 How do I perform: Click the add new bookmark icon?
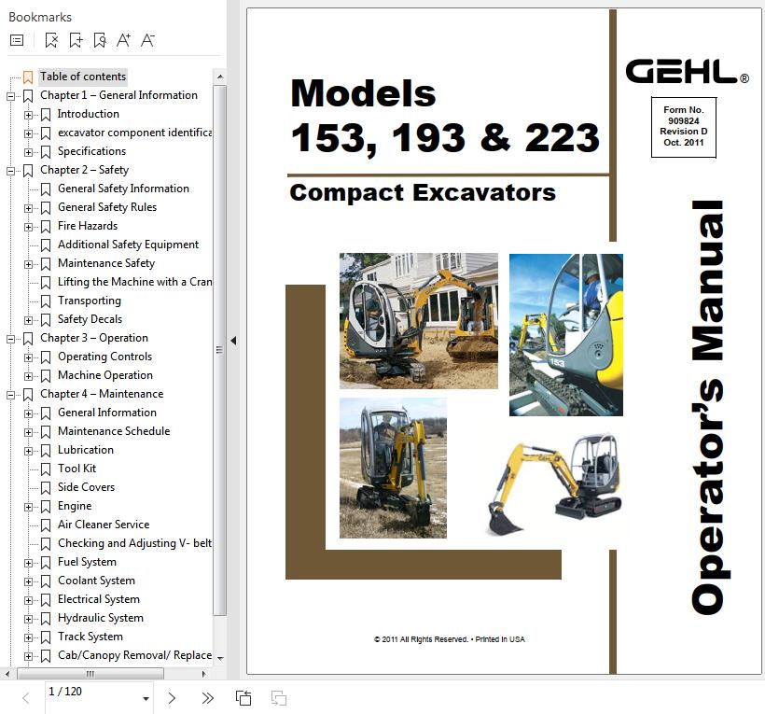76,40
